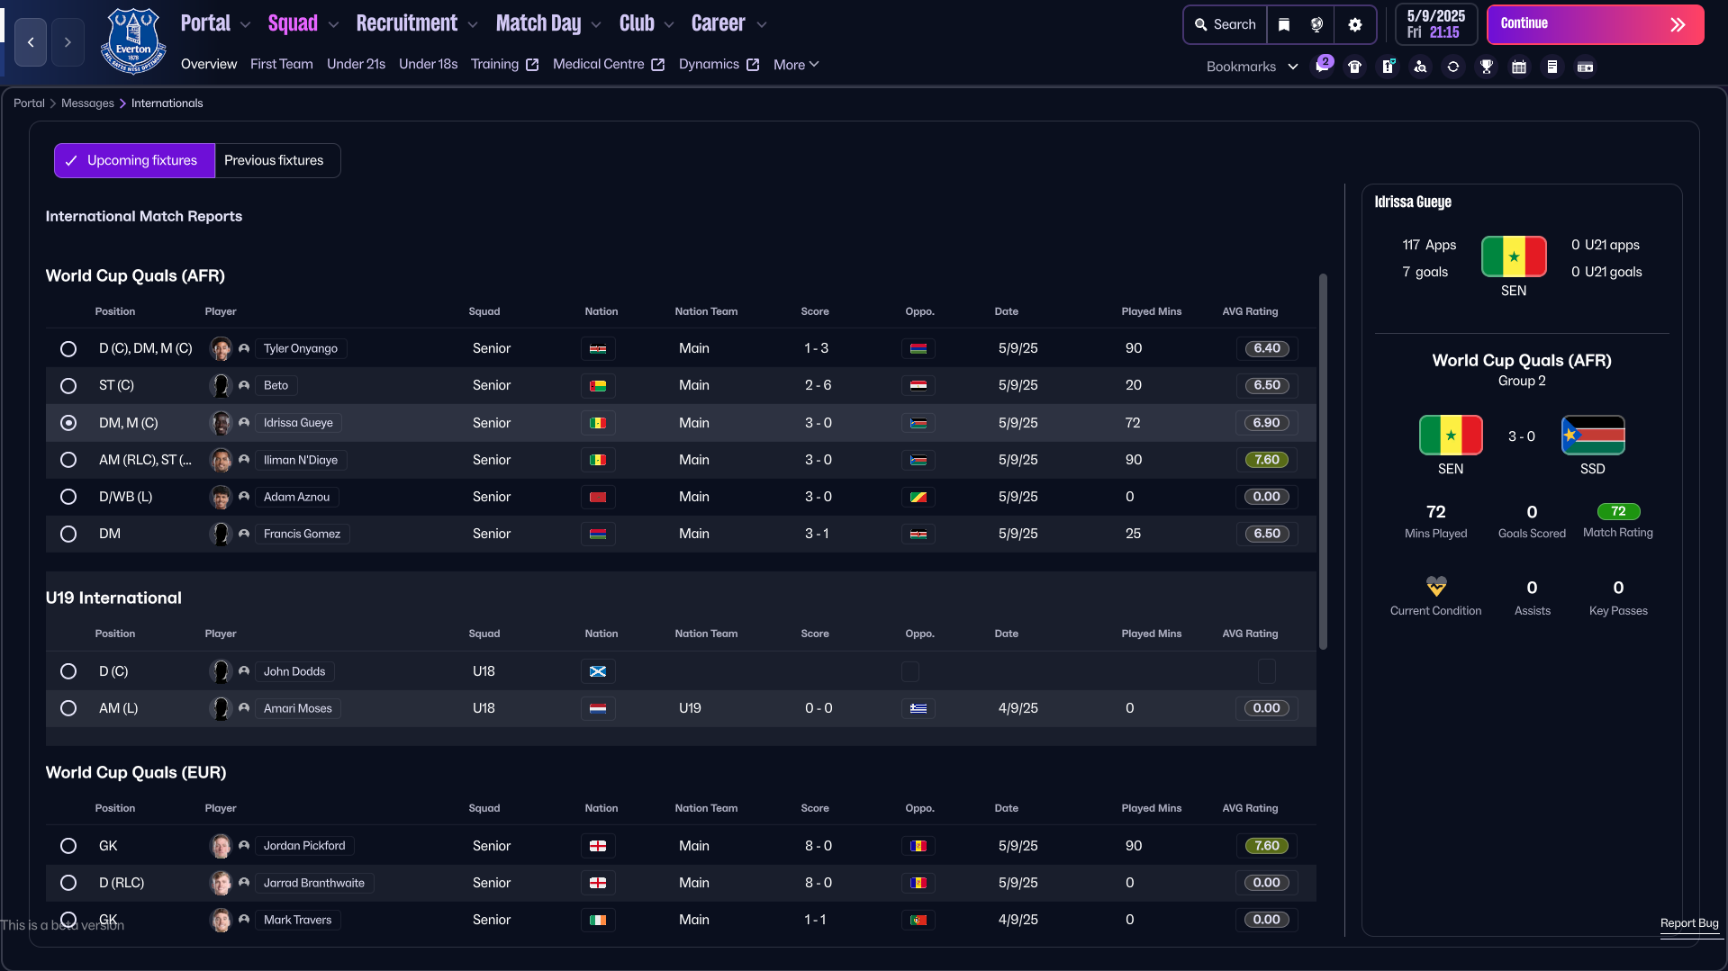The width and height of the screenshot is (1728, 971).
Task: Click the fixtures list vertical scrollbar
Action: click(x=1323, y=461)
